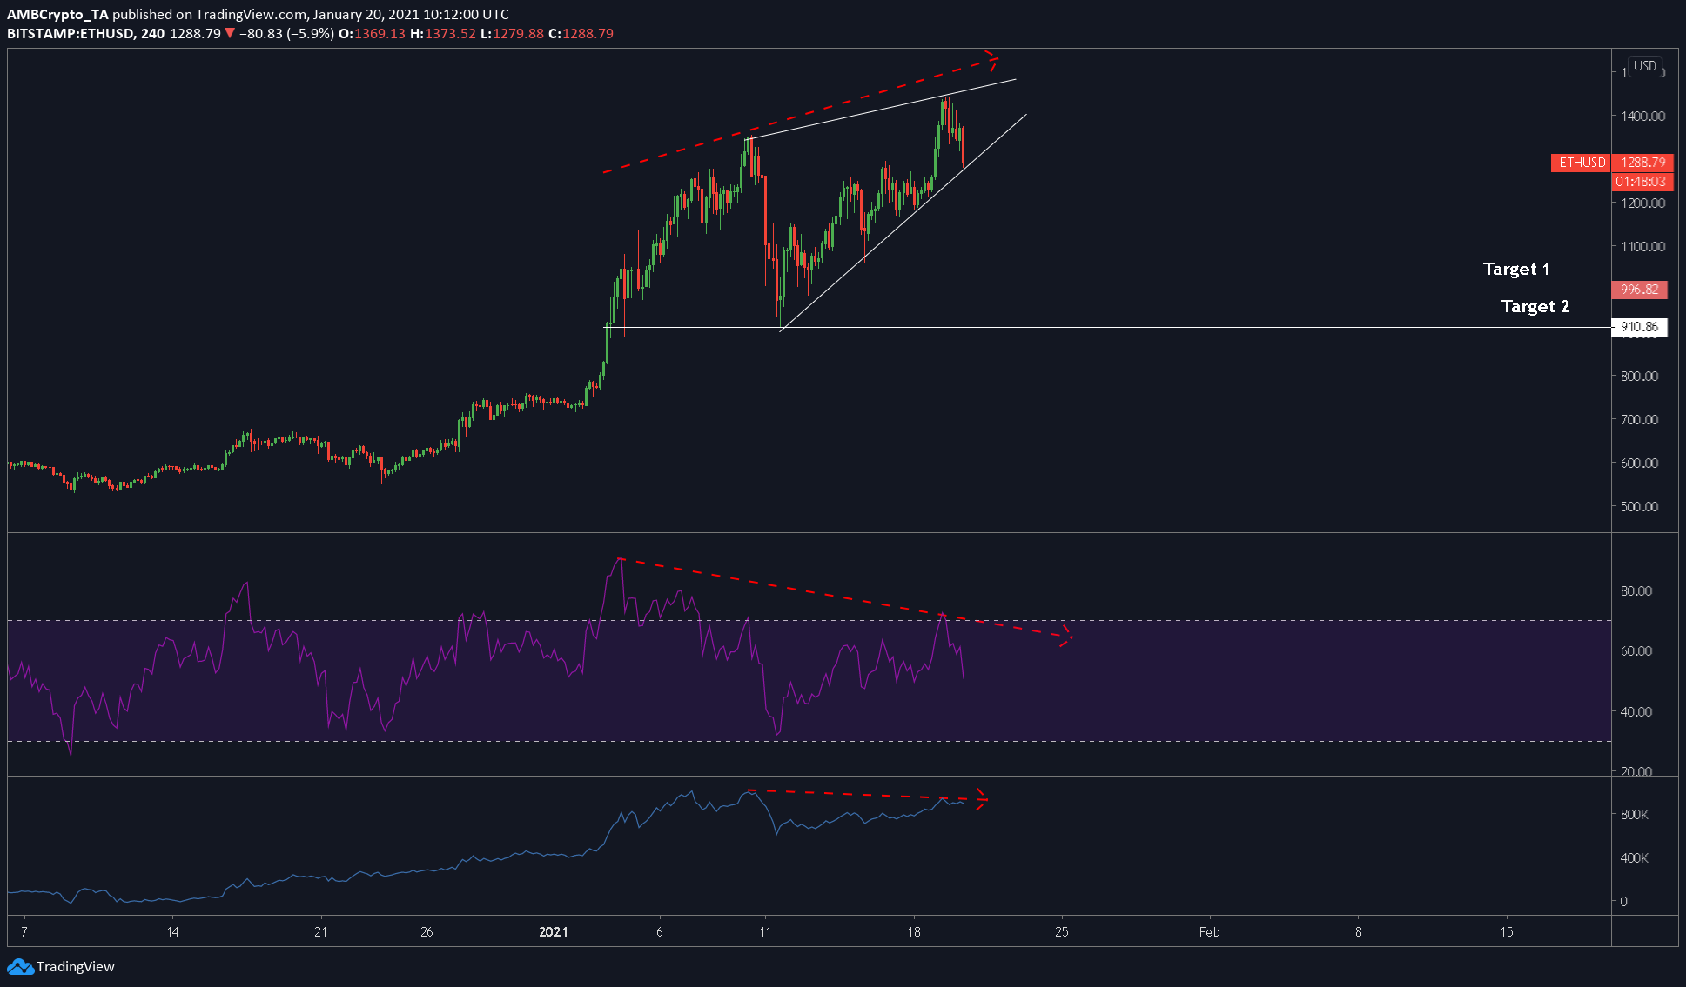Click the 800K volume axis label

pos(1635,815)
